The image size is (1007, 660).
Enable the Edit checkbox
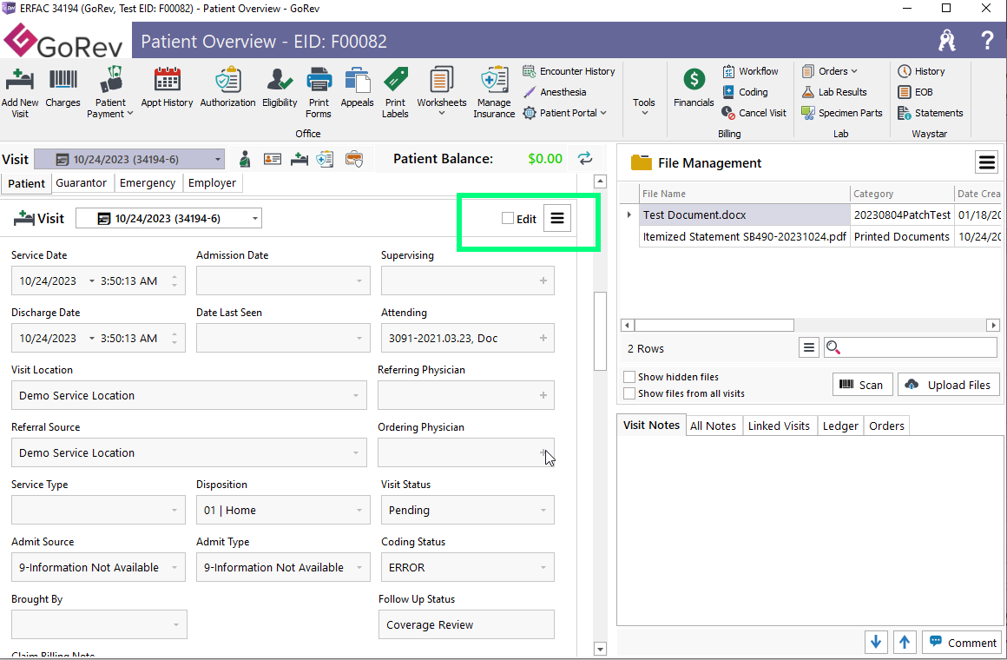(507, 219)
